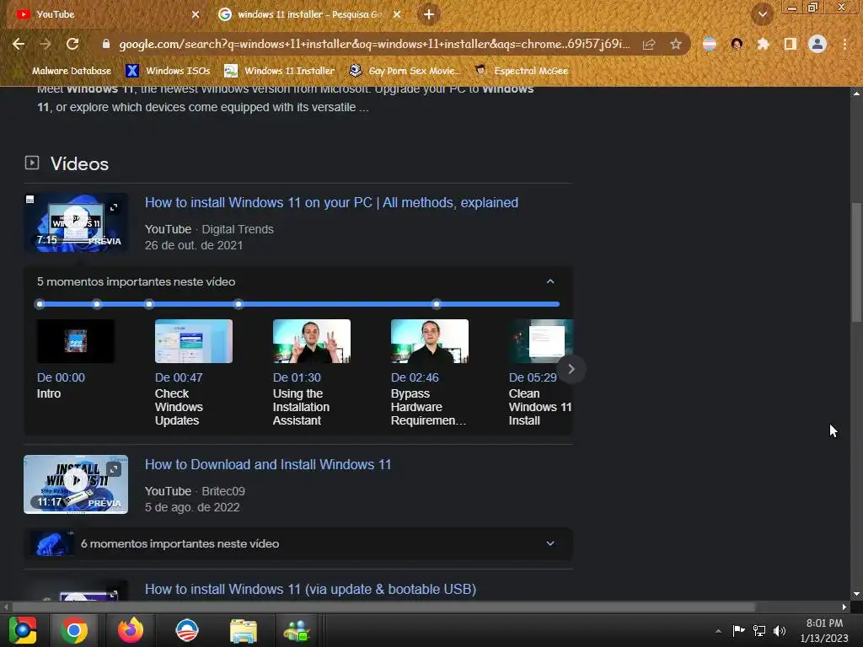Open the volume speaker tray icon

tap(780, 631)
